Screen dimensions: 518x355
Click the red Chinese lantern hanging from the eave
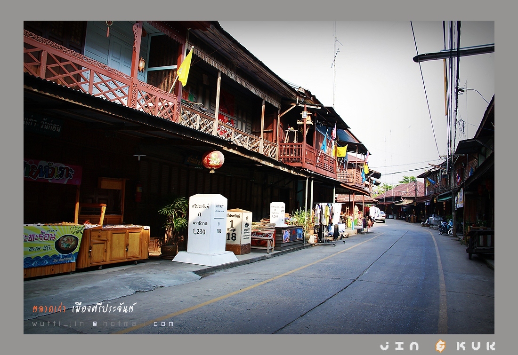coord(213,160)
